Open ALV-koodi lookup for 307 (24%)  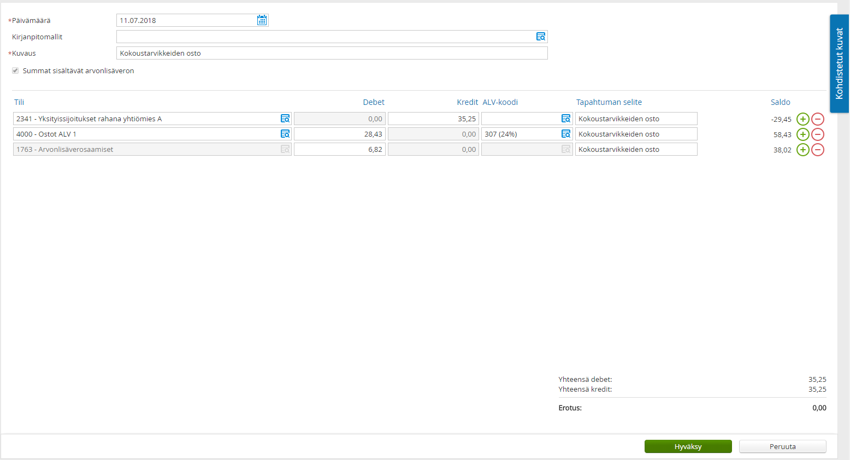tap(566, 134)
